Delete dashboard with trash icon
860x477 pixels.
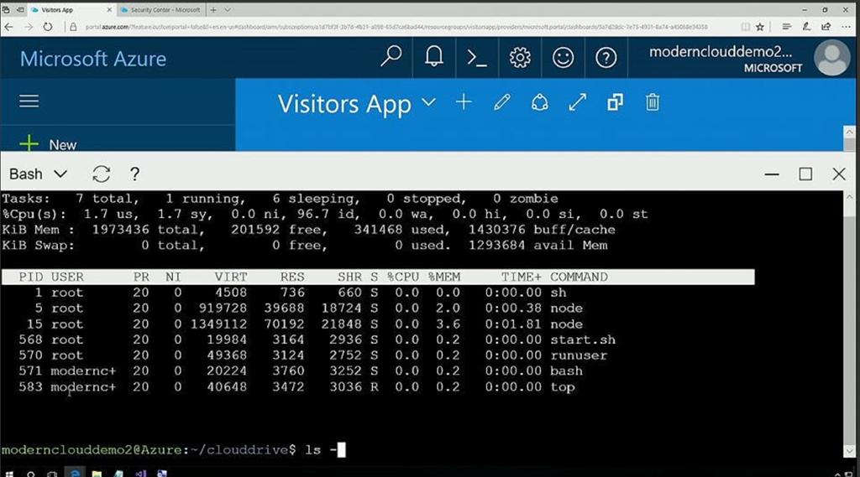click(652, 102)
